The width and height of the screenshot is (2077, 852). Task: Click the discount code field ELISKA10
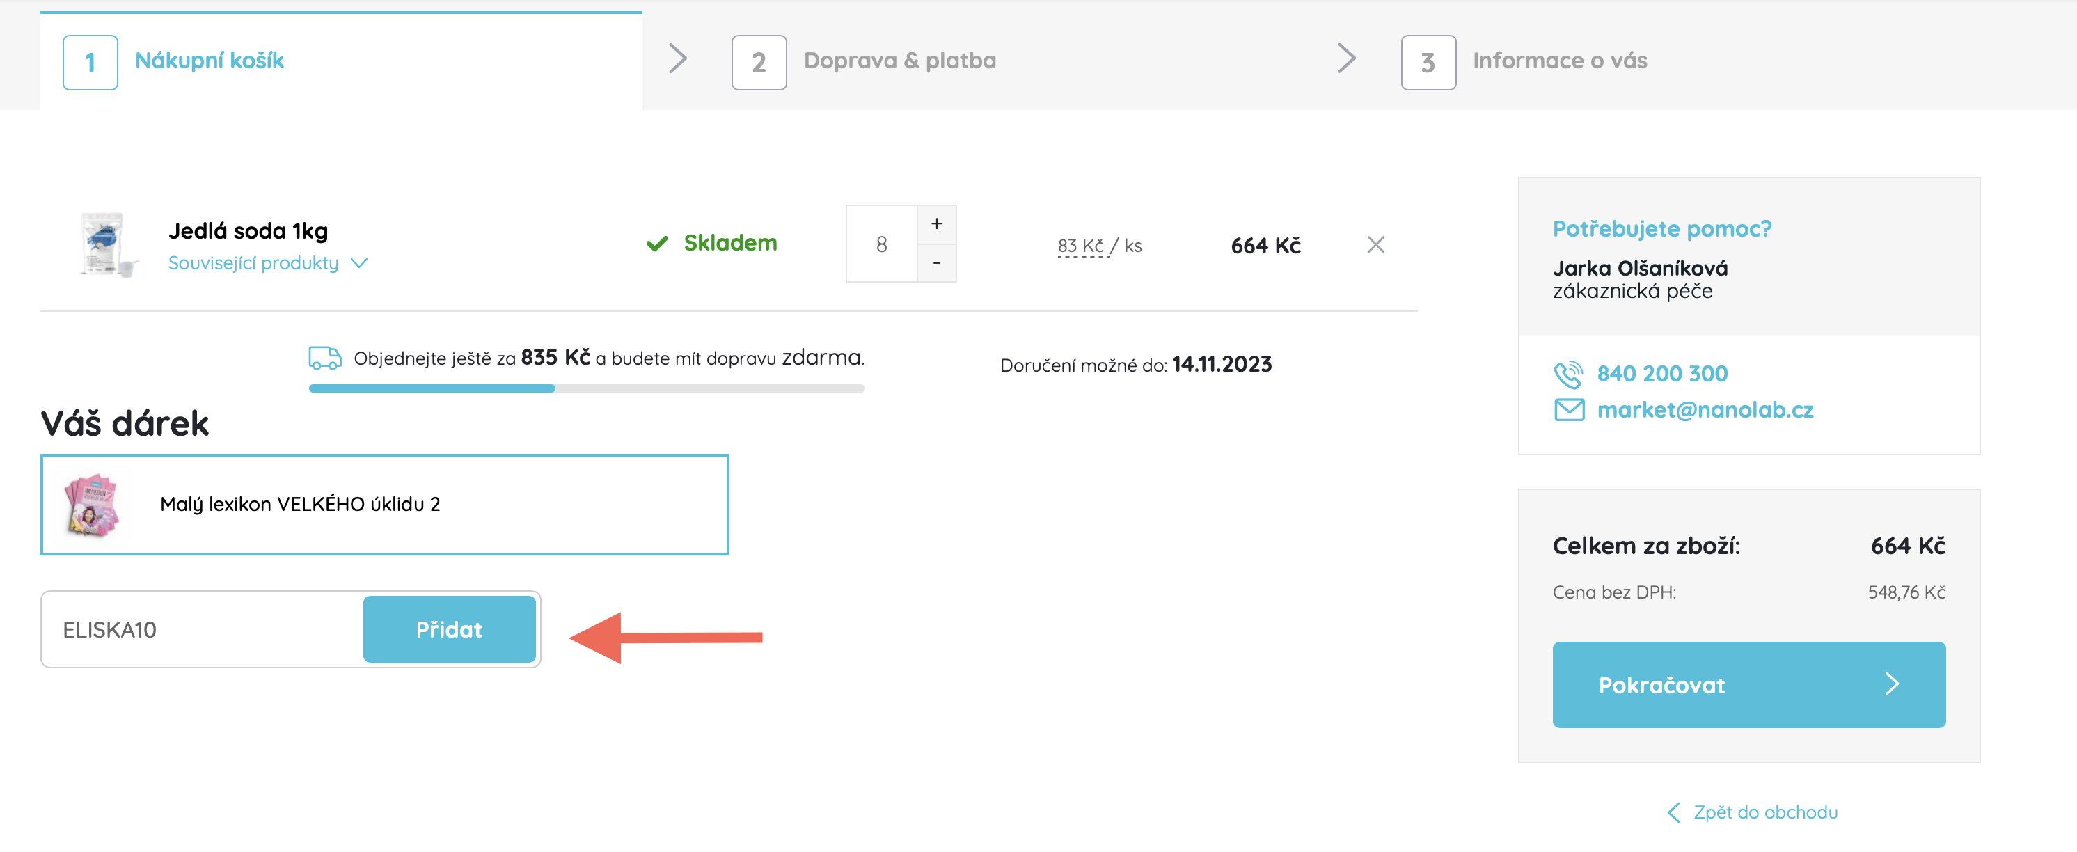click(203, 629)
